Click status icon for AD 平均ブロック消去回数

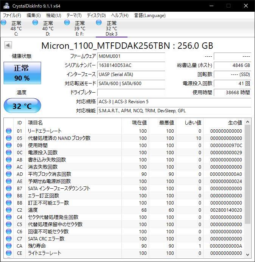9,174
